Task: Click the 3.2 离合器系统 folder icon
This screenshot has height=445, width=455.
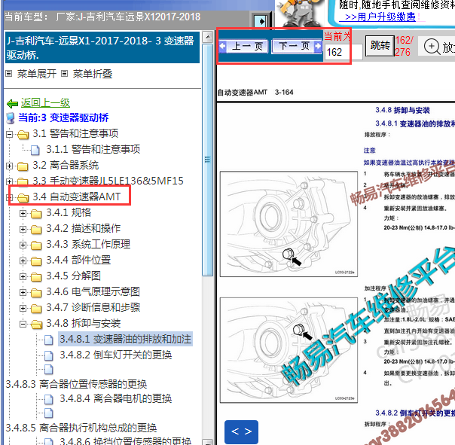Action: pos(23,166)
